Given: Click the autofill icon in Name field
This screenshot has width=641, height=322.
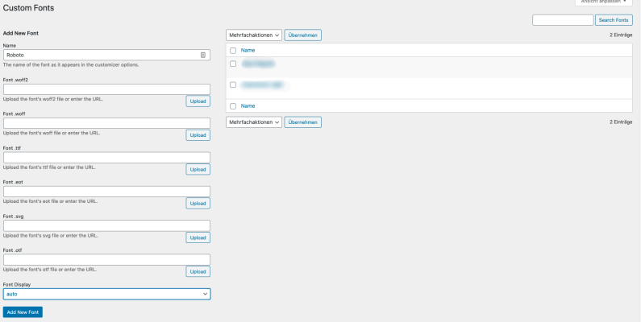Looking at the screenshot, I should [203, 55].
